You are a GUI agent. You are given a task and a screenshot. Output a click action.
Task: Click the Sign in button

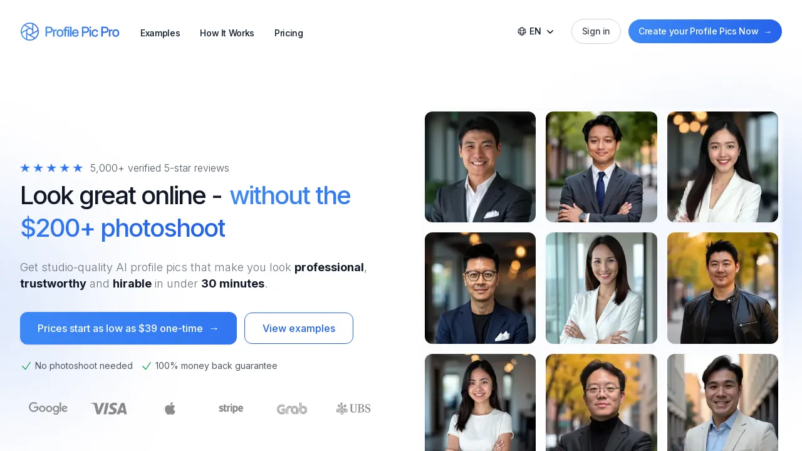595,31
